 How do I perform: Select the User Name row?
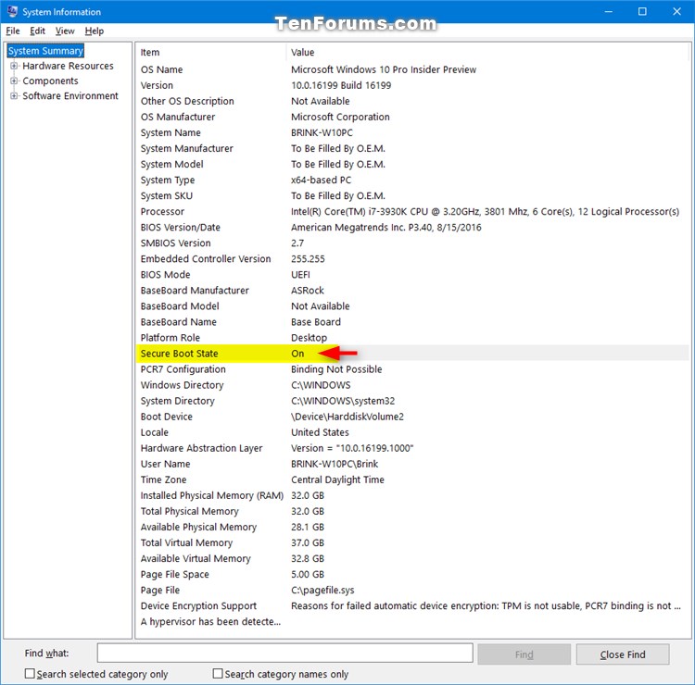[x=412, y=464]
